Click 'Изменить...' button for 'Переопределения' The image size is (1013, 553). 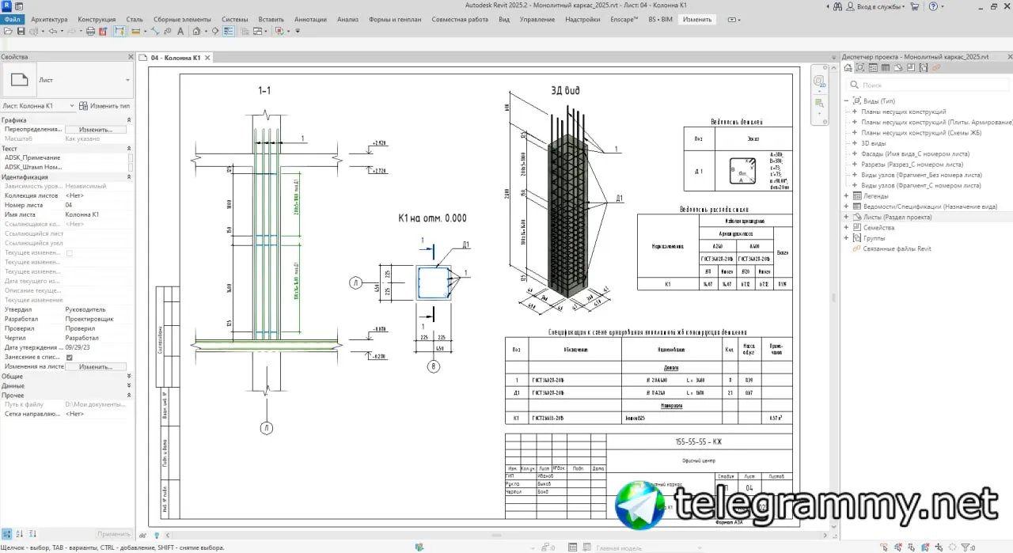tap(95, 129)
